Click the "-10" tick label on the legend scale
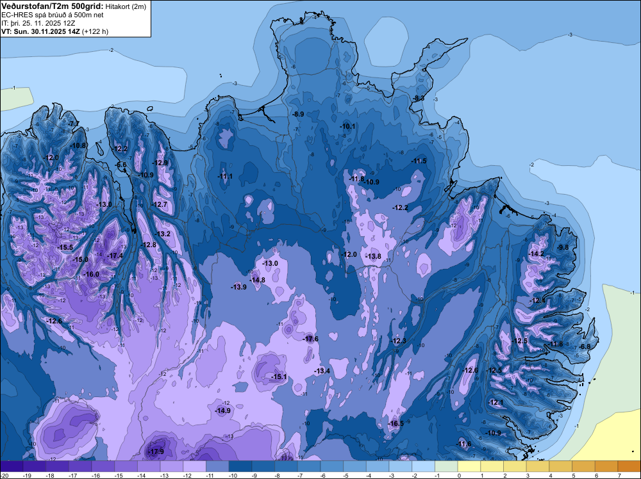This screenshot has height=479, width=641. [233, 476]
